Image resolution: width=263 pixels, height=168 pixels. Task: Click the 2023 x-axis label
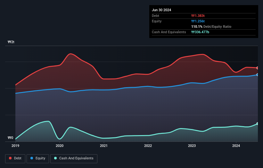(x=192, y=146)
